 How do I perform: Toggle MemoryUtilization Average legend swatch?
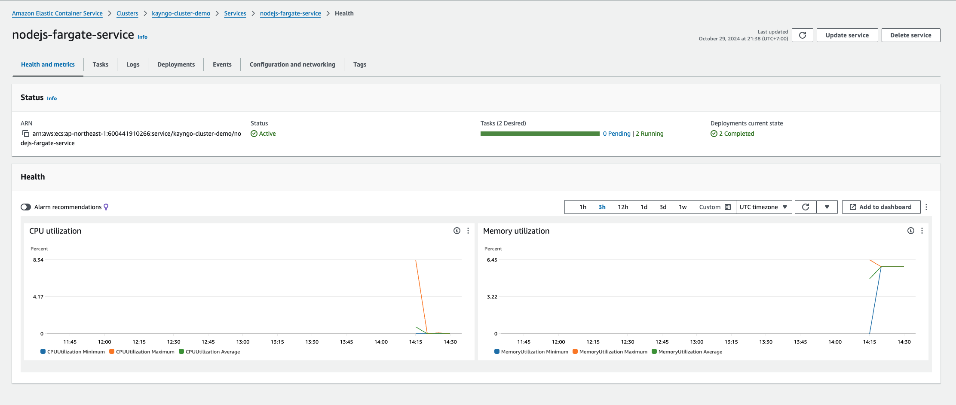click(x=654, y=351)
